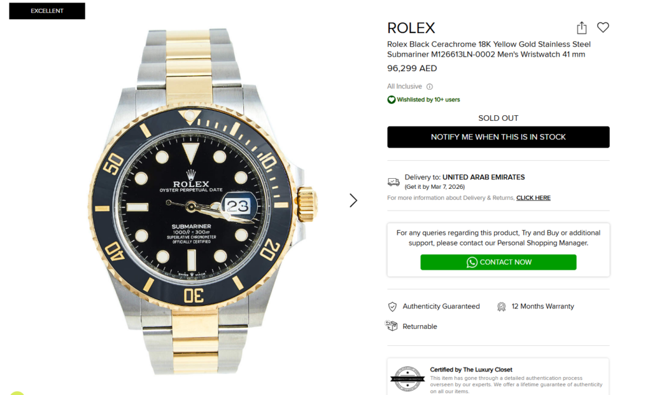The width and height of the screenshot is (652, 395).
Task: Click the Certified by The Luxury Closet text
Action: [471, 370]
